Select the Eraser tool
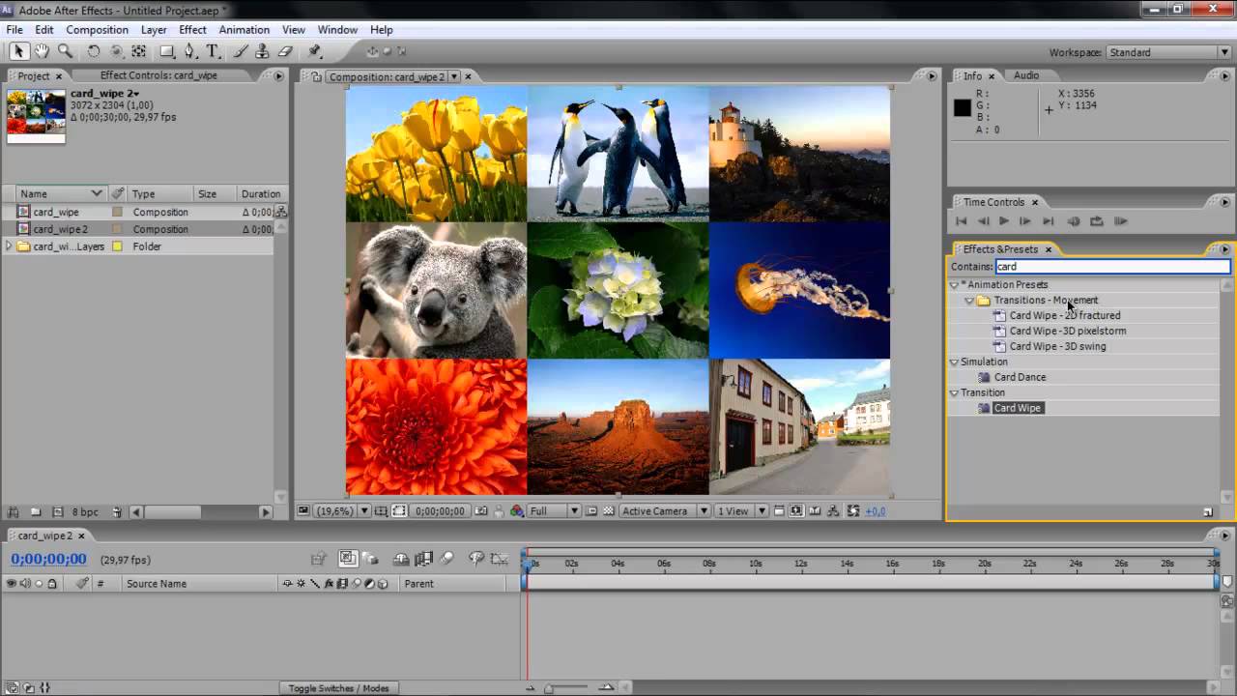This screenshot has height=696, width=1237. click(285, 51)
